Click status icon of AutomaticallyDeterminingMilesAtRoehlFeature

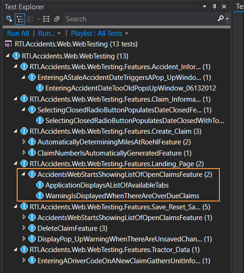[32, 142]
